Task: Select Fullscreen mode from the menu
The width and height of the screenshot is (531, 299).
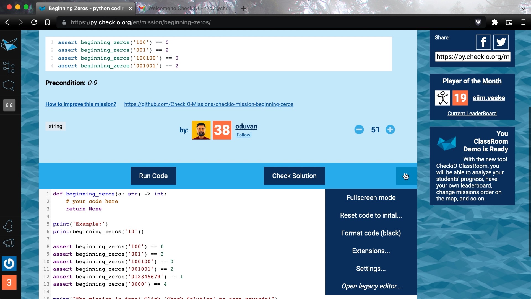Action: (x=371, y=198)
